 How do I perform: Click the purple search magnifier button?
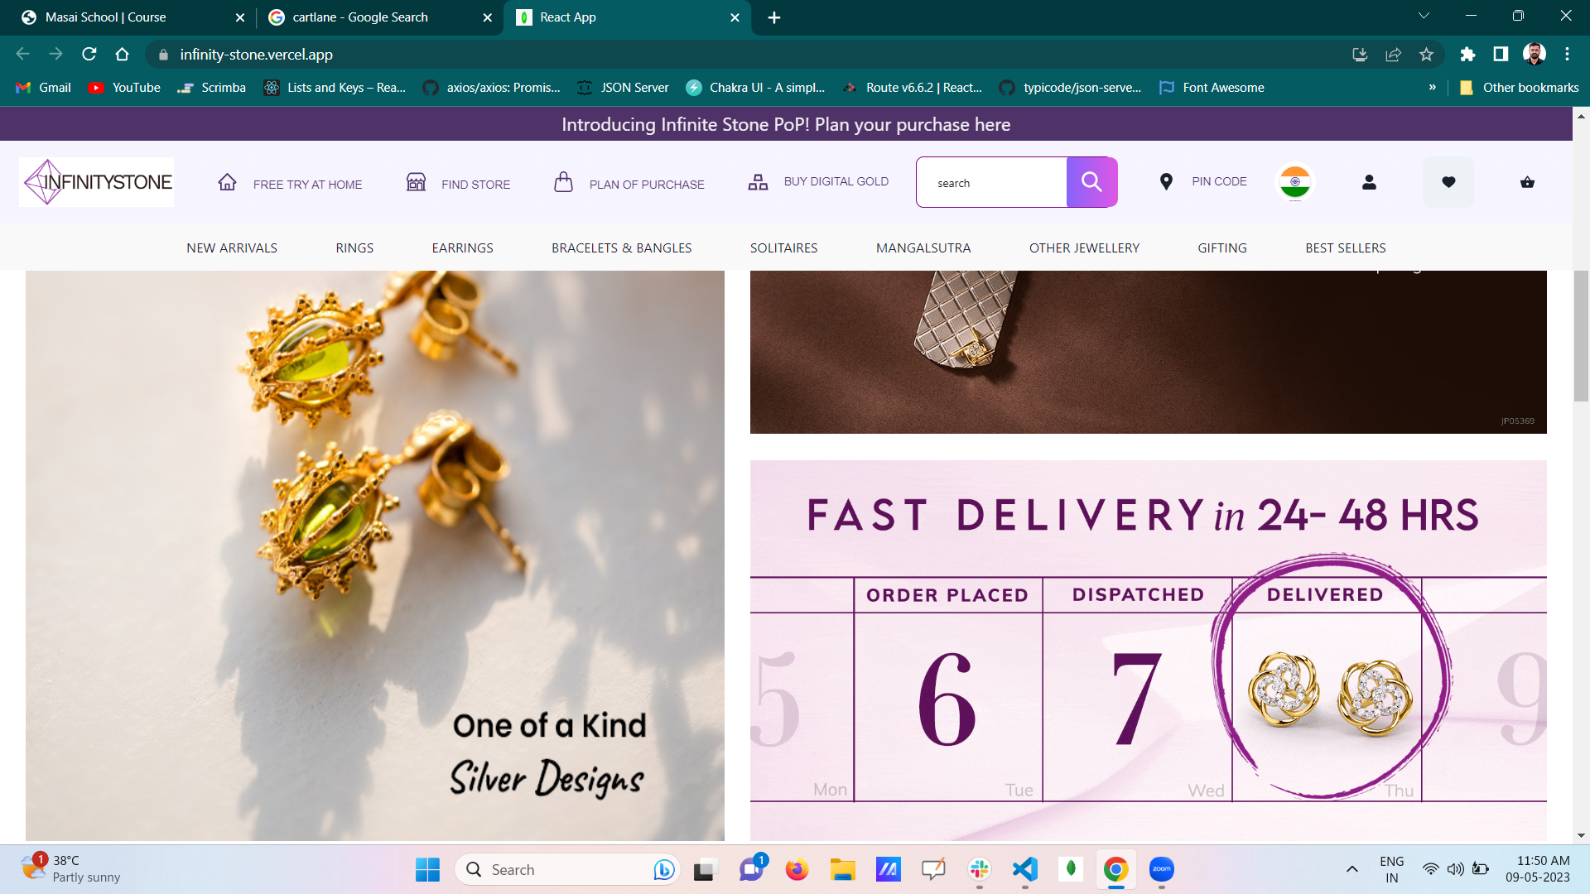1091,182
